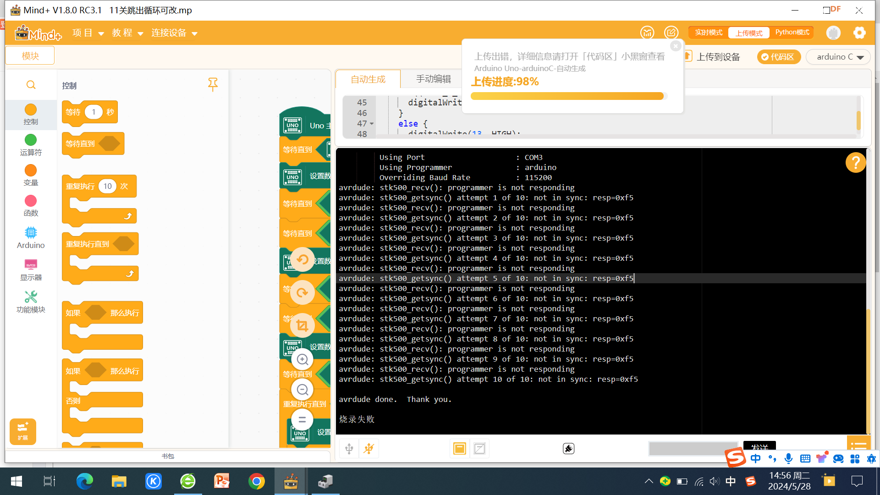Click the upload progress bar

tap(569, 96)
